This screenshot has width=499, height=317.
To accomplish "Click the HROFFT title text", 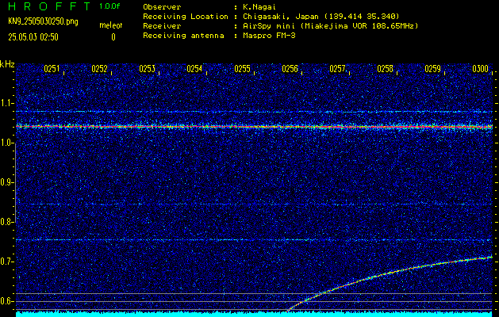I will pyautogui.click(x=50, y=6).
